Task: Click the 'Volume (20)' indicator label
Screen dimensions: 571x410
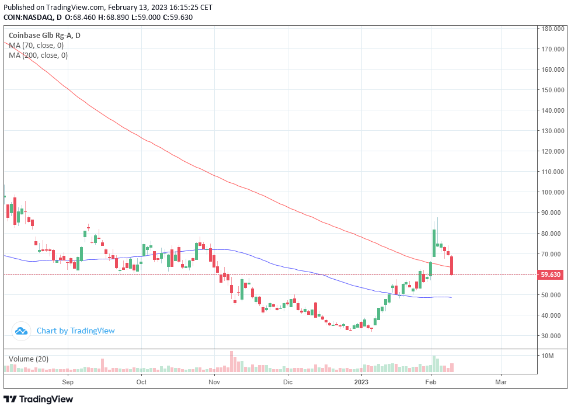Action: click(29, 359)
